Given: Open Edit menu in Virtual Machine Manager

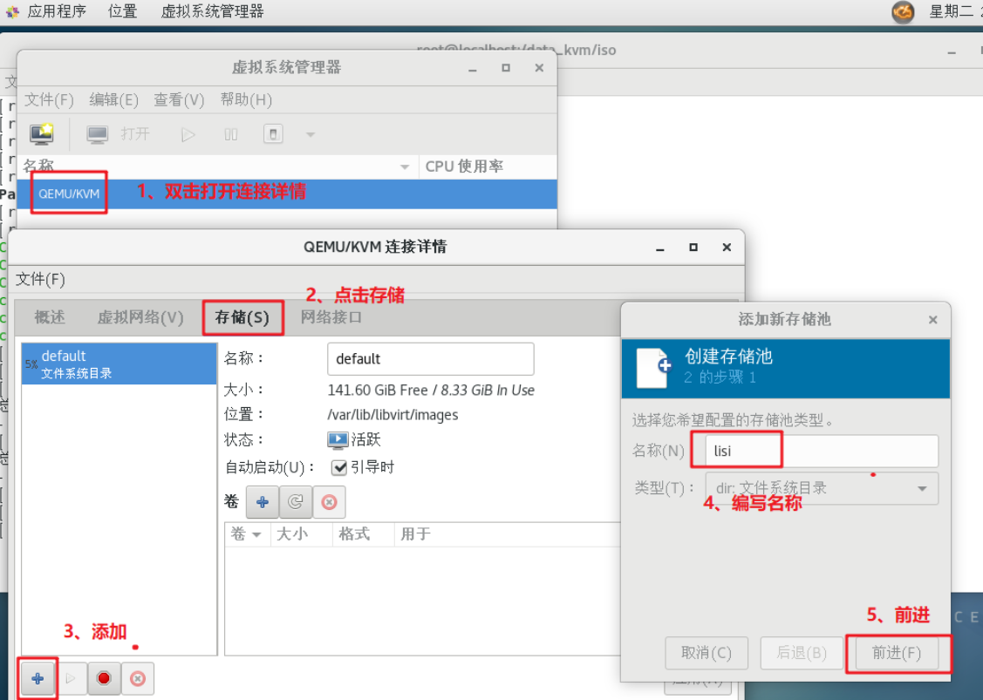Looking at the screenshot, I should tap(113, 99).
